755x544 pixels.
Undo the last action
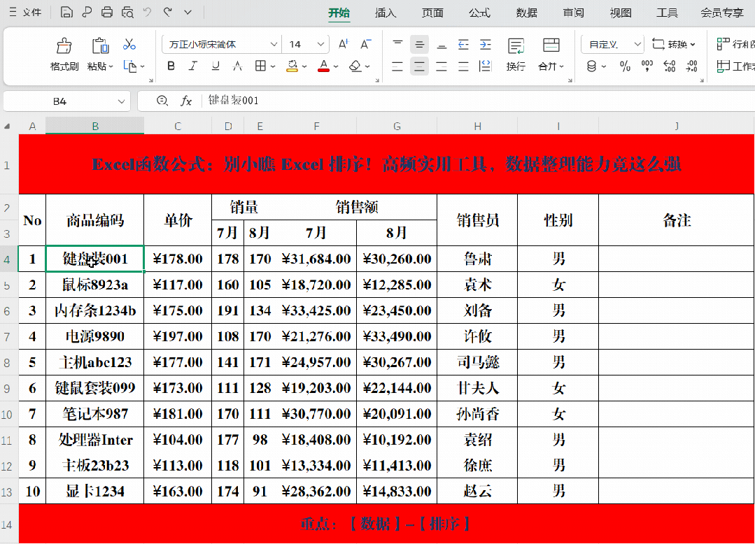[148, 12]
